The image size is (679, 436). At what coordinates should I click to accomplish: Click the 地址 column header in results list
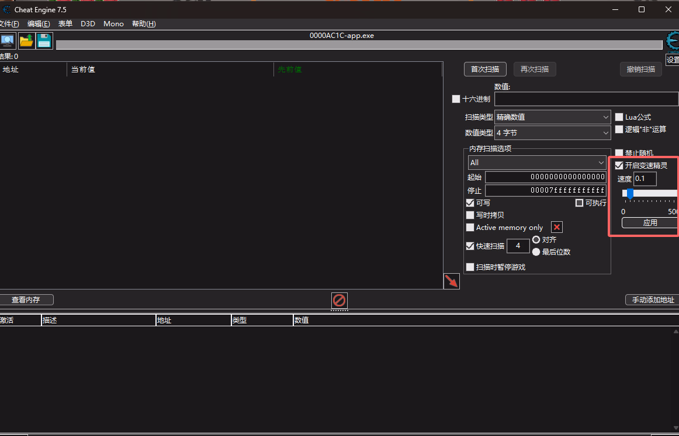(x=33, y=69)
